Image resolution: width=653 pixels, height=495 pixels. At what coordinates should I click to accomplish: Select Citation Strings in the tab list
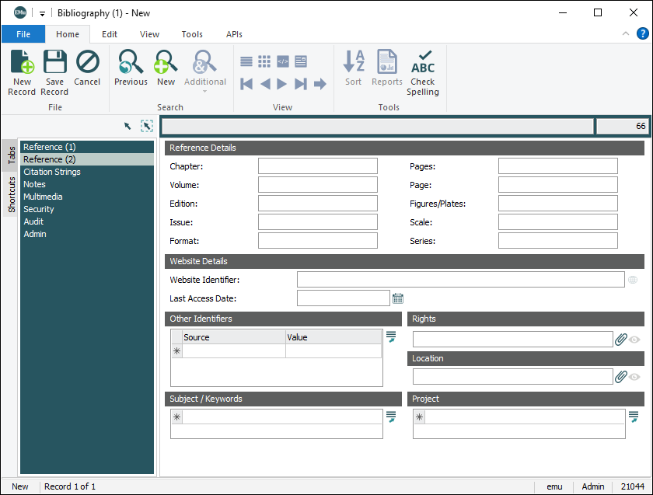click(x=52, y=172)
